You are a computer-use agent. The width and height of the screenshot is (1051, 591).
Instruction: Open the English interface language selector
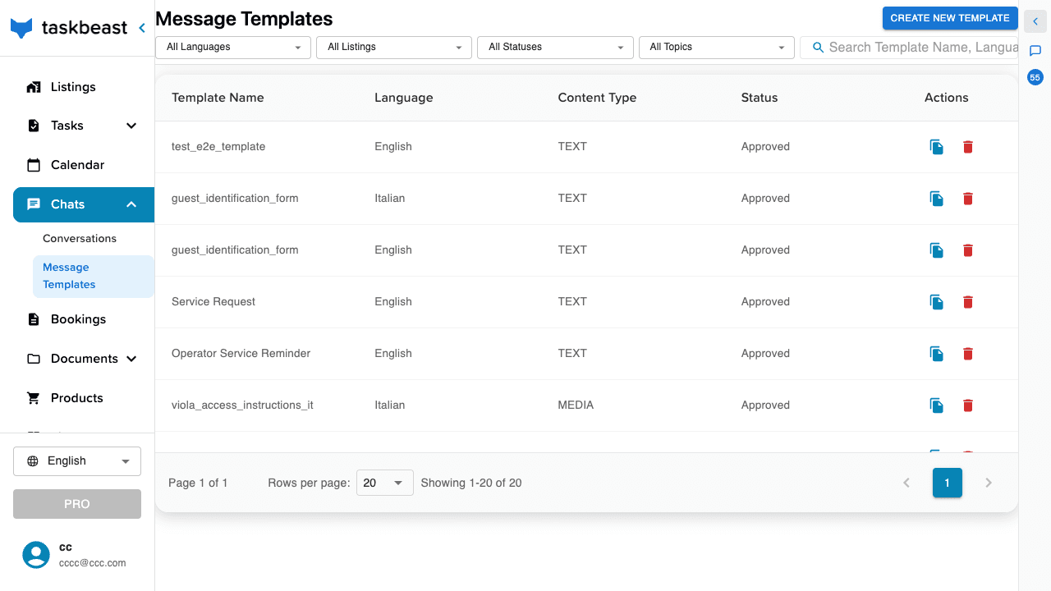coord(77,461)
